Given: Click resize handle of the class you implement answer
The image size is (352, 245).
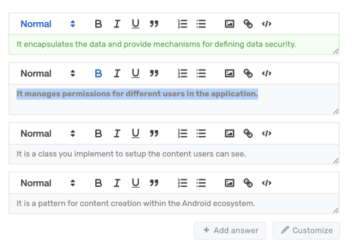Looking at the screenshot, I should tap(336, 161).
